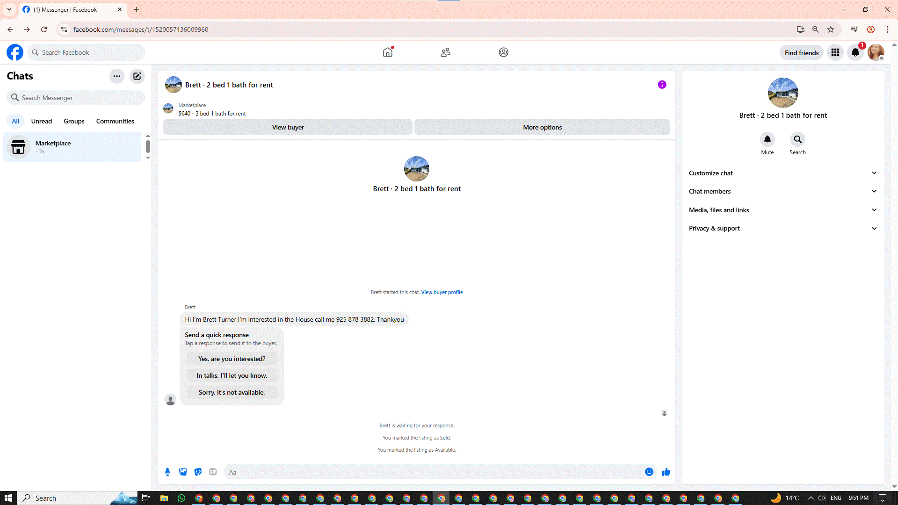Select Brett's message text about the House
Image resolution: width=898 pixels, height=505 pixels.
click(x=294, y=319)
